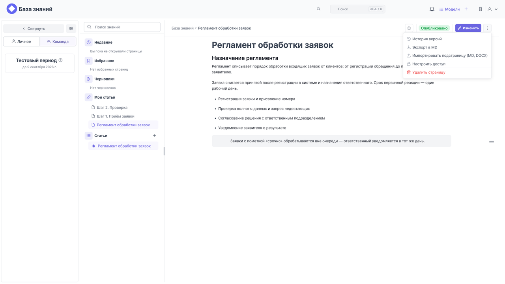
Task: Choose Экспорт в MD
Action: 447,47
